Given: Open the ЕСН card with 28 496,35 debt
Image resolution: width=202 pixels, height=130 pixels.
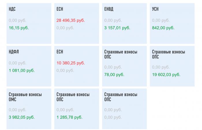Looking at the screenshot, I should click(x=77, y=23).
